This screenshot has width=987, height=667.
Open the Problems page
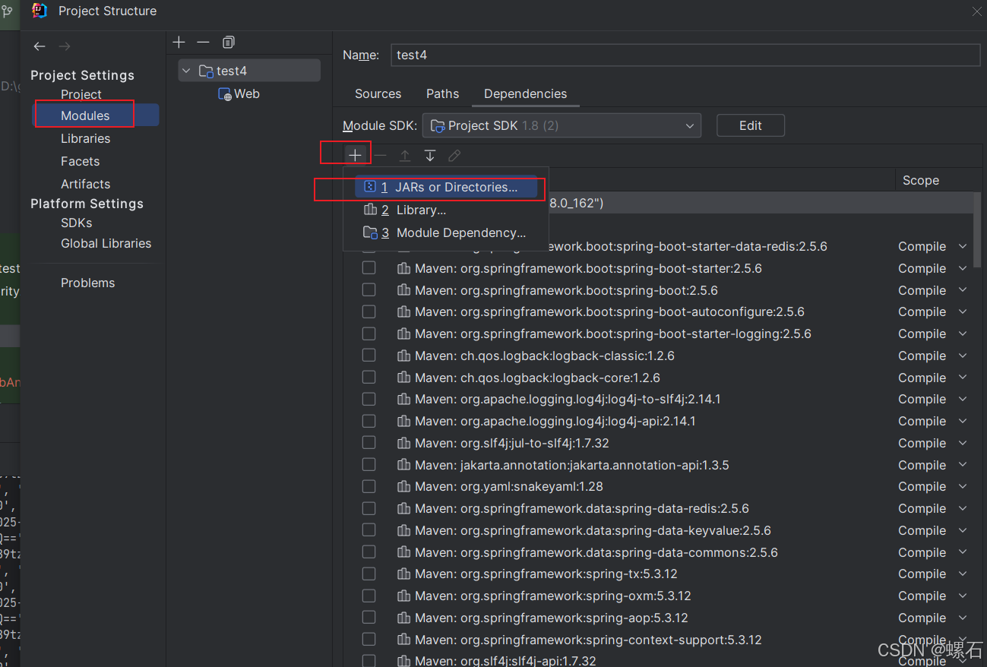point(87,283)
